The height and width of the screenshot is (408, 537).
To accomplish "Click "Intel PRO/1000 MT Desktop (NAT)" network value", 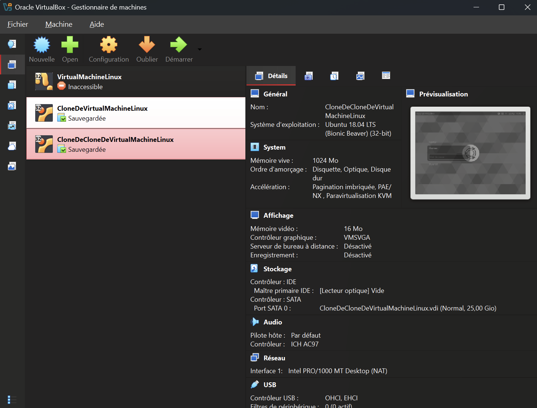I will tap(338, 371).
